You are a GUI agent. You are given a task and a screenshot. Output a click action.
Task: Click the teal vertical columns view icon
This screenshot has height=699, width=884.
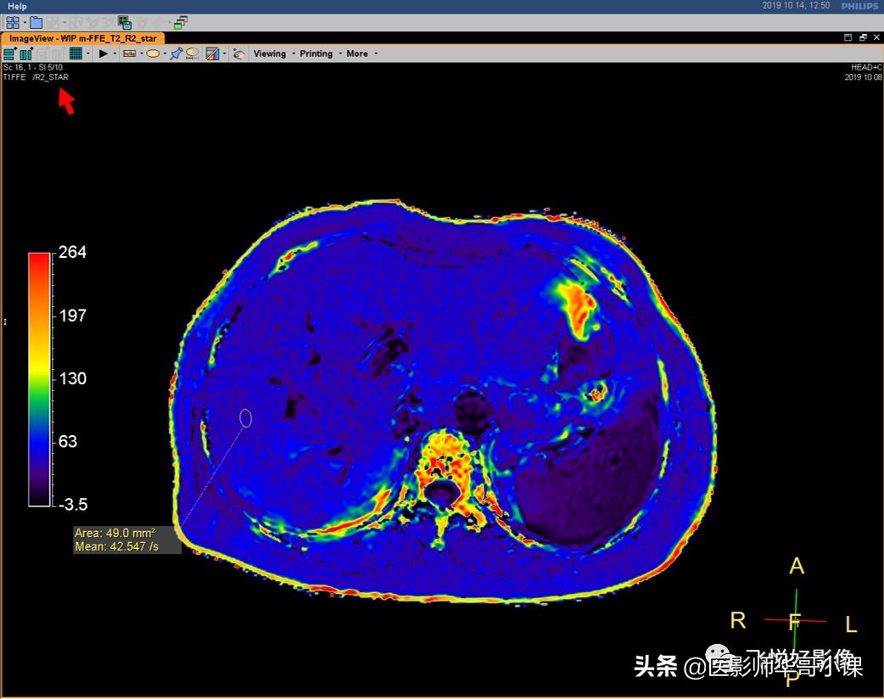(25, 53)
